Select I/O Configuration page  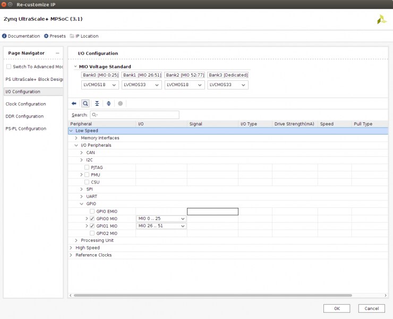point(33,91)
